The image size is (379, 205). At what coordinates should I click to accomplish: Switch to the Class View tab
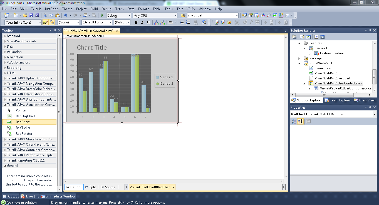pos(364,100)
